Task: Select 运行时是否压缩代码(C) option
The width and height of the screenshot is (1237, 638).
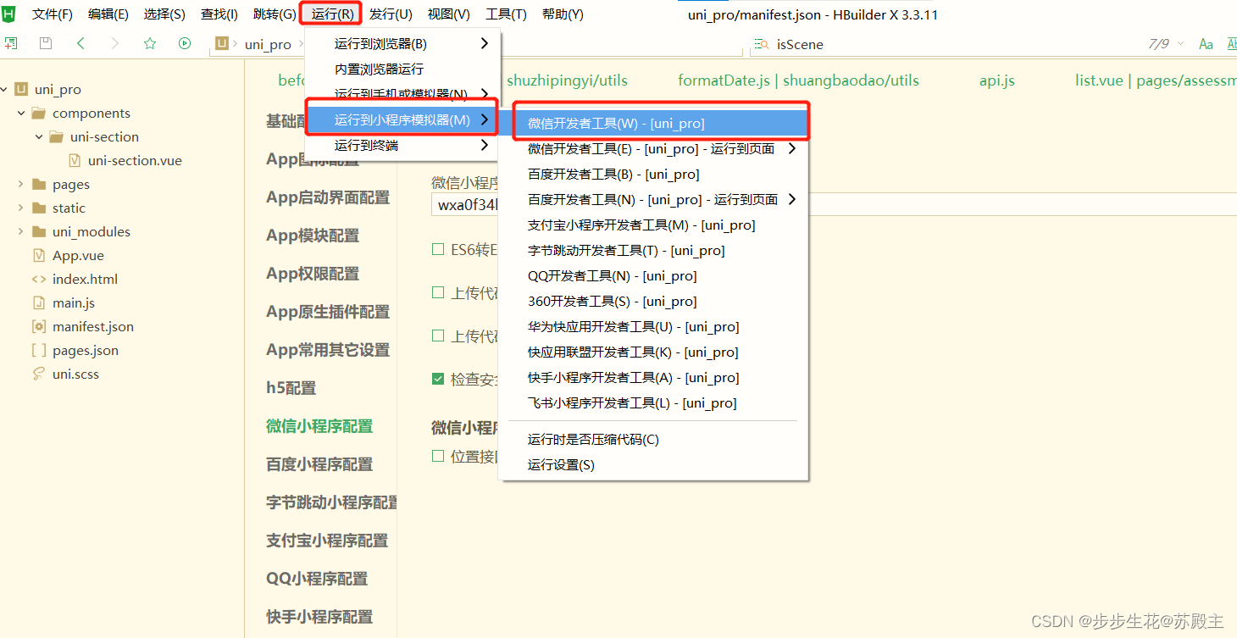Action: tap(653, 439)
